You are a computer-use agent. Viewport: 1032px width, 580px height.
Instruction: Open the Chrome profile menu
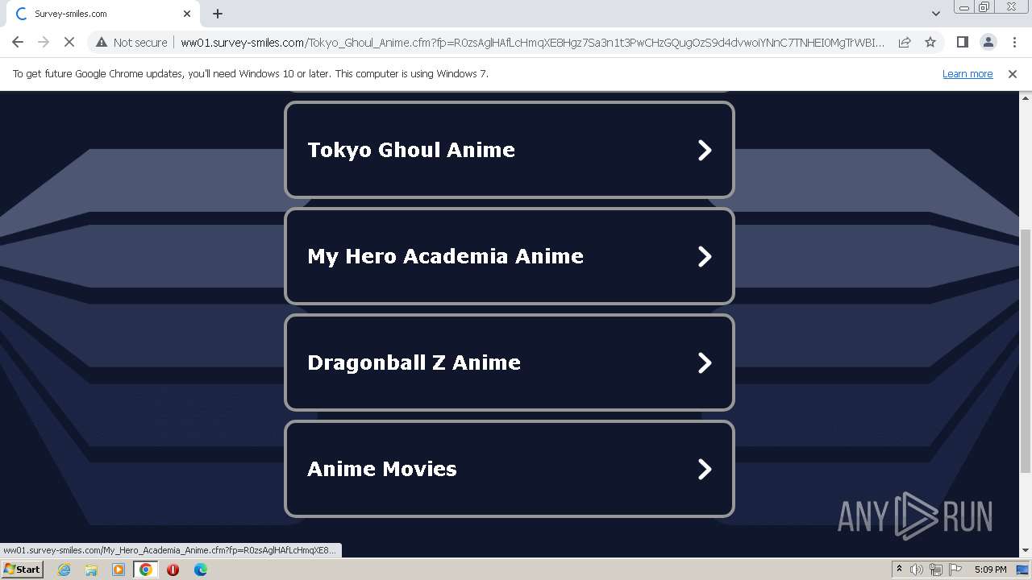pos(988,42)
